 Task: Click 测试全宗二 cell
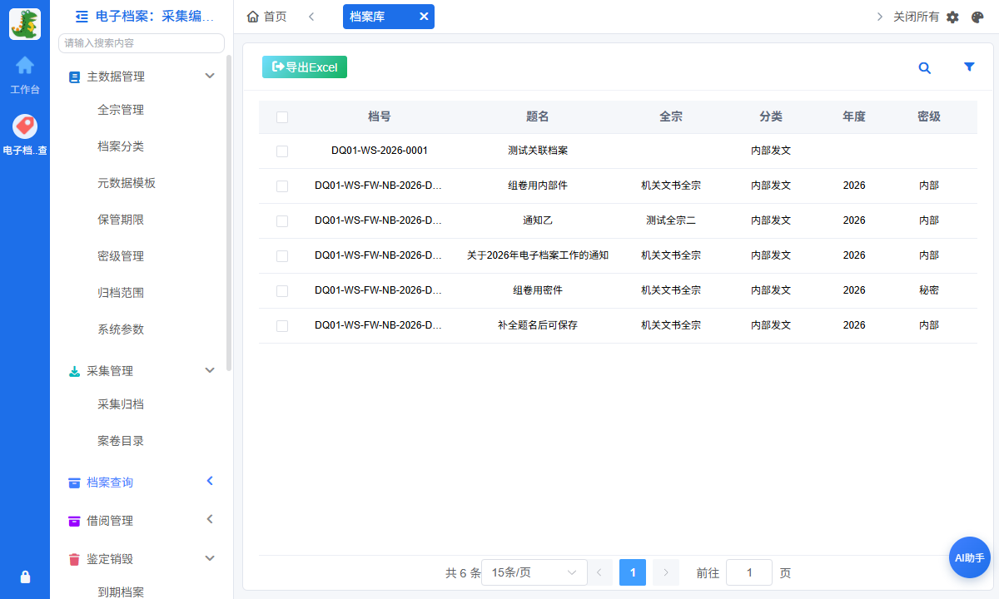tap(671, 221)
